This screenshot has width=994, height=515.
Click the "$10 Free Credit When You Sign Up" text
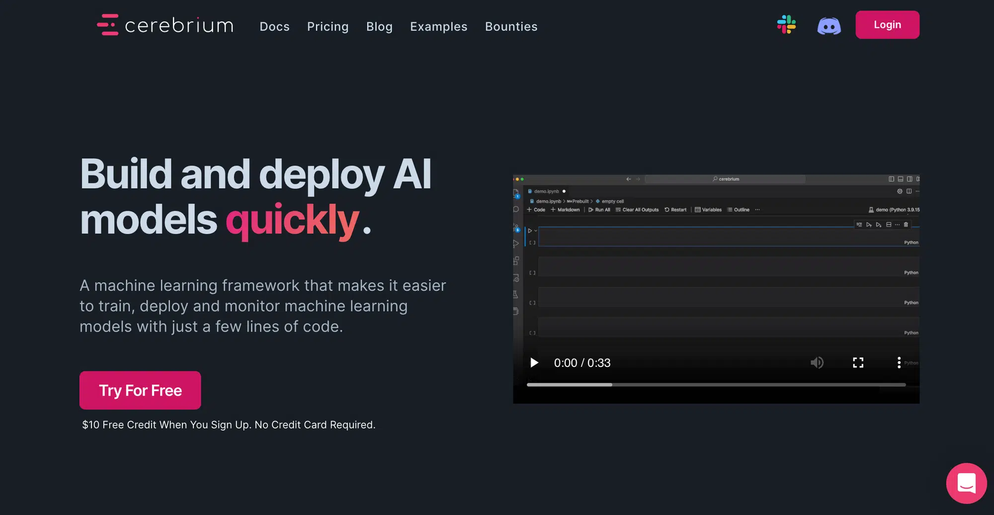166,425
